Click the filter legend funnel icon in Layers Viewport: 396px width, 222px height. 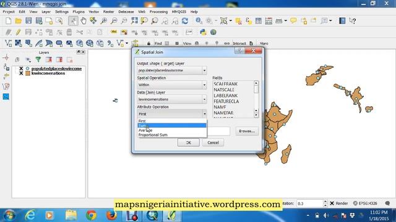38,60
